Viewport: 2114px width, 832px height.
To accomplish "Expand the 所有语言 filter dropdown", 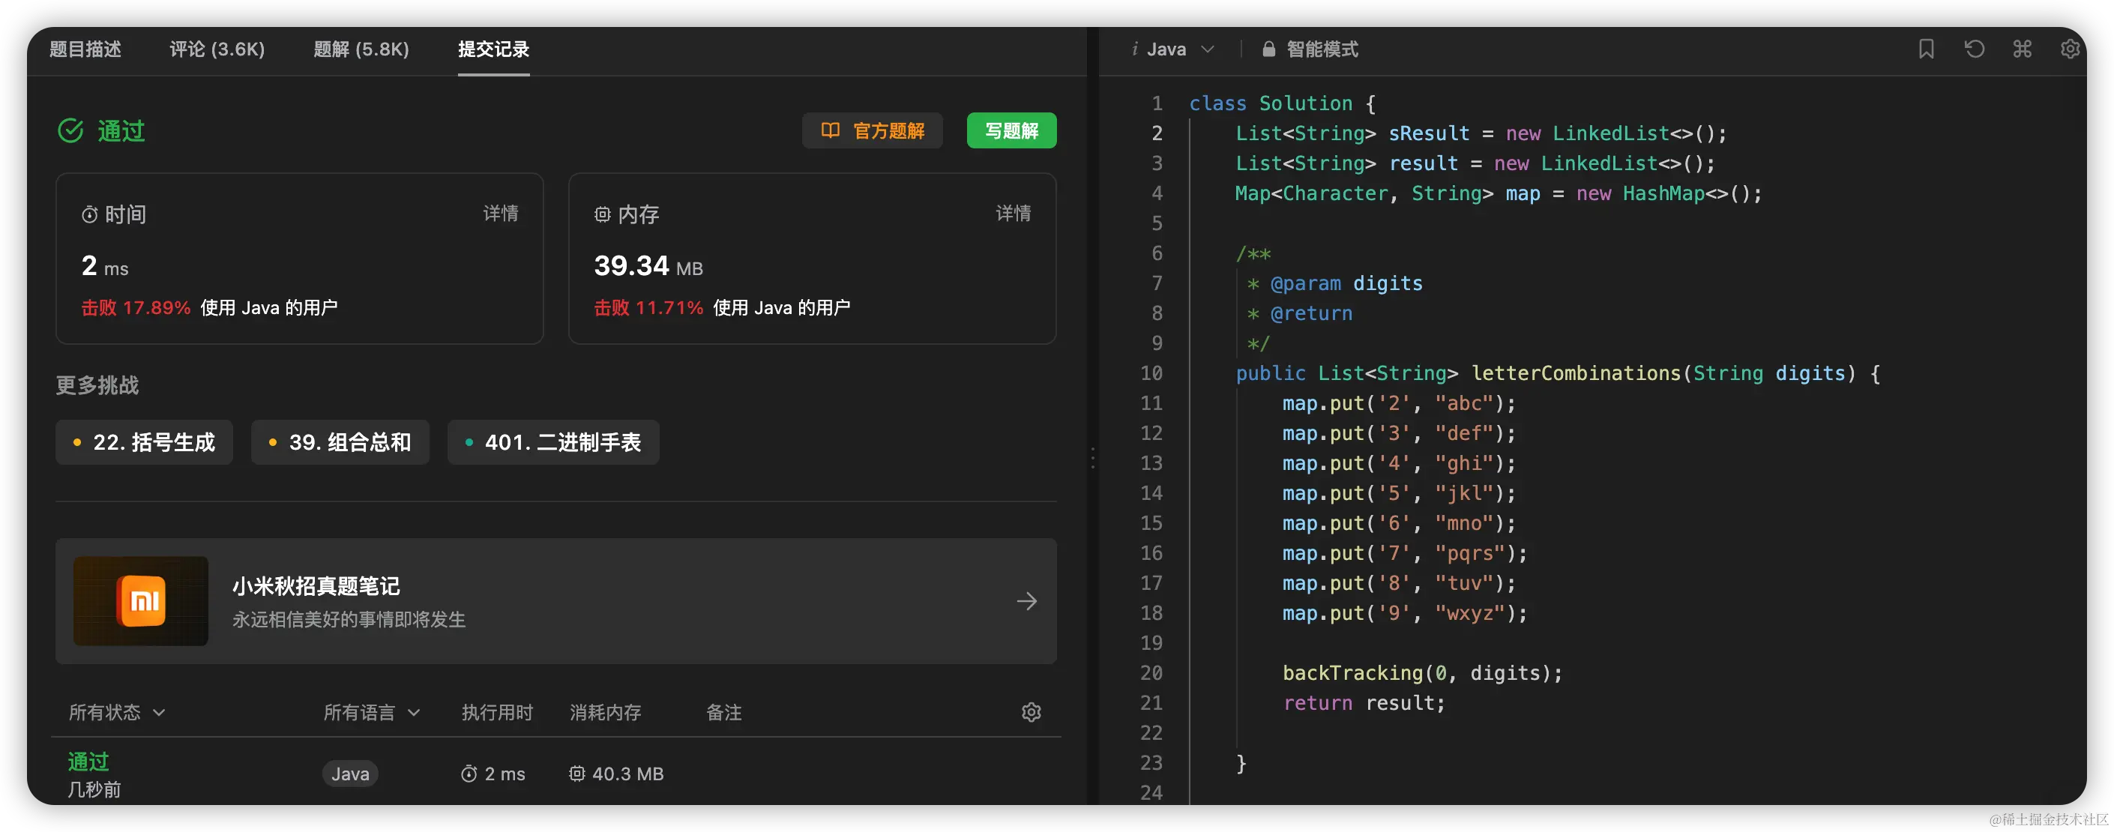I will click(x=371, y=712).
